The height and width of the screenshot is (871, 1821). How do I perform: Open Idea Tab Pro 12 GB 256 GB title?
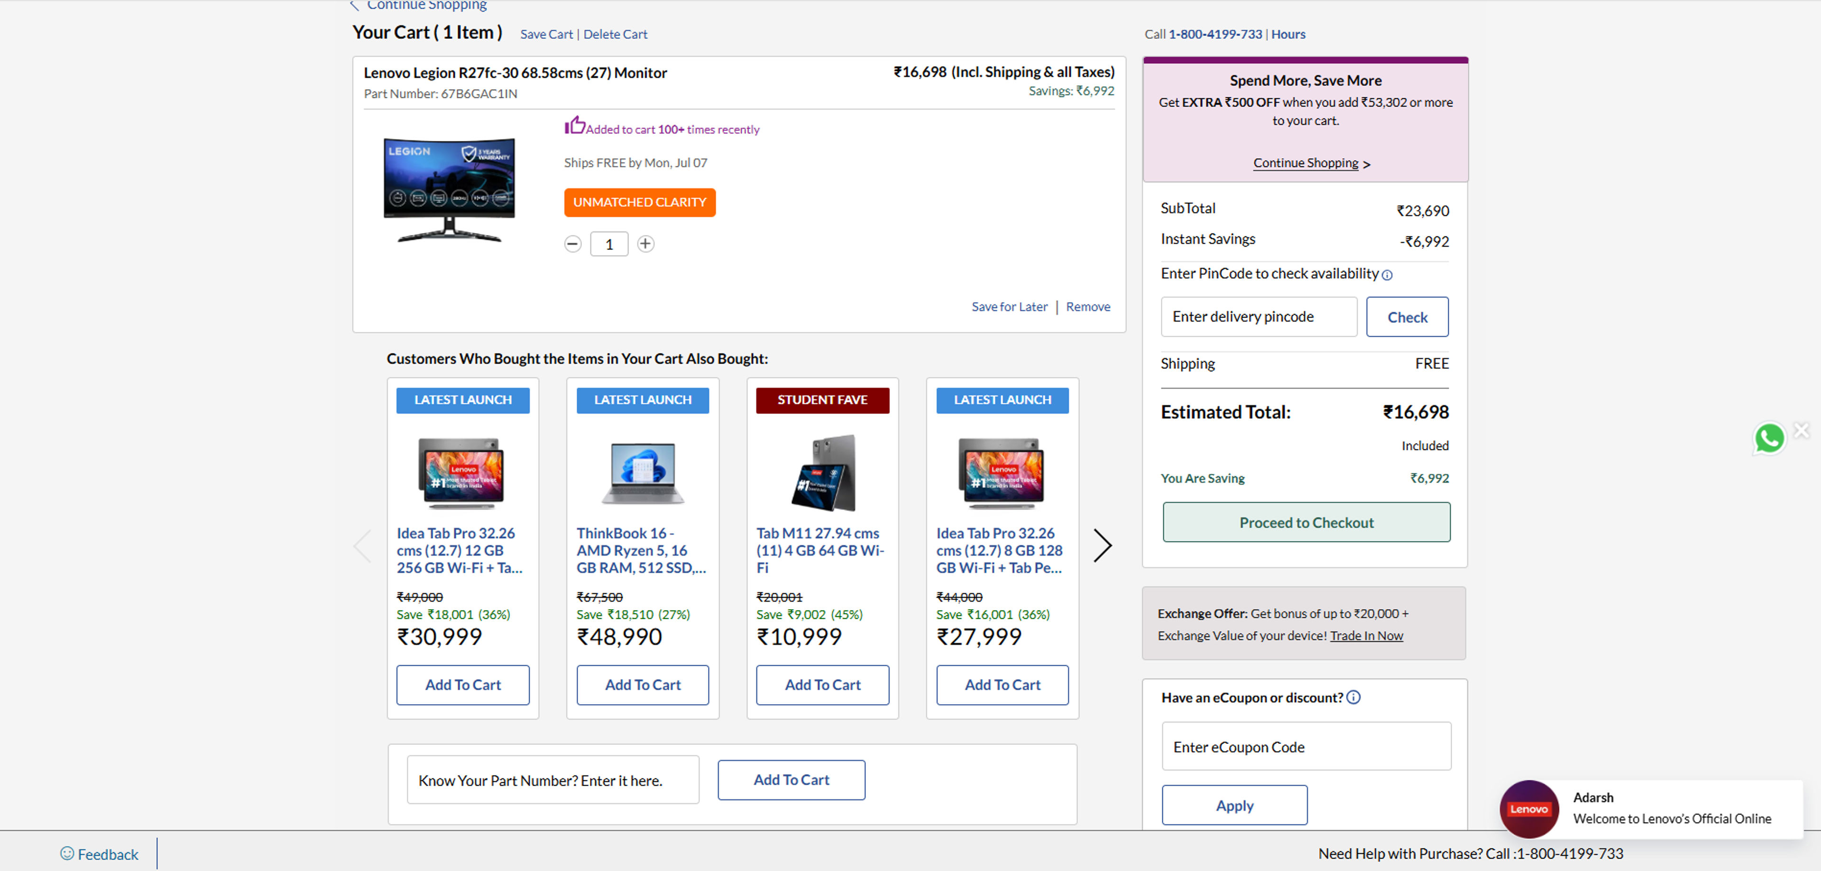[x=460, y=550]
